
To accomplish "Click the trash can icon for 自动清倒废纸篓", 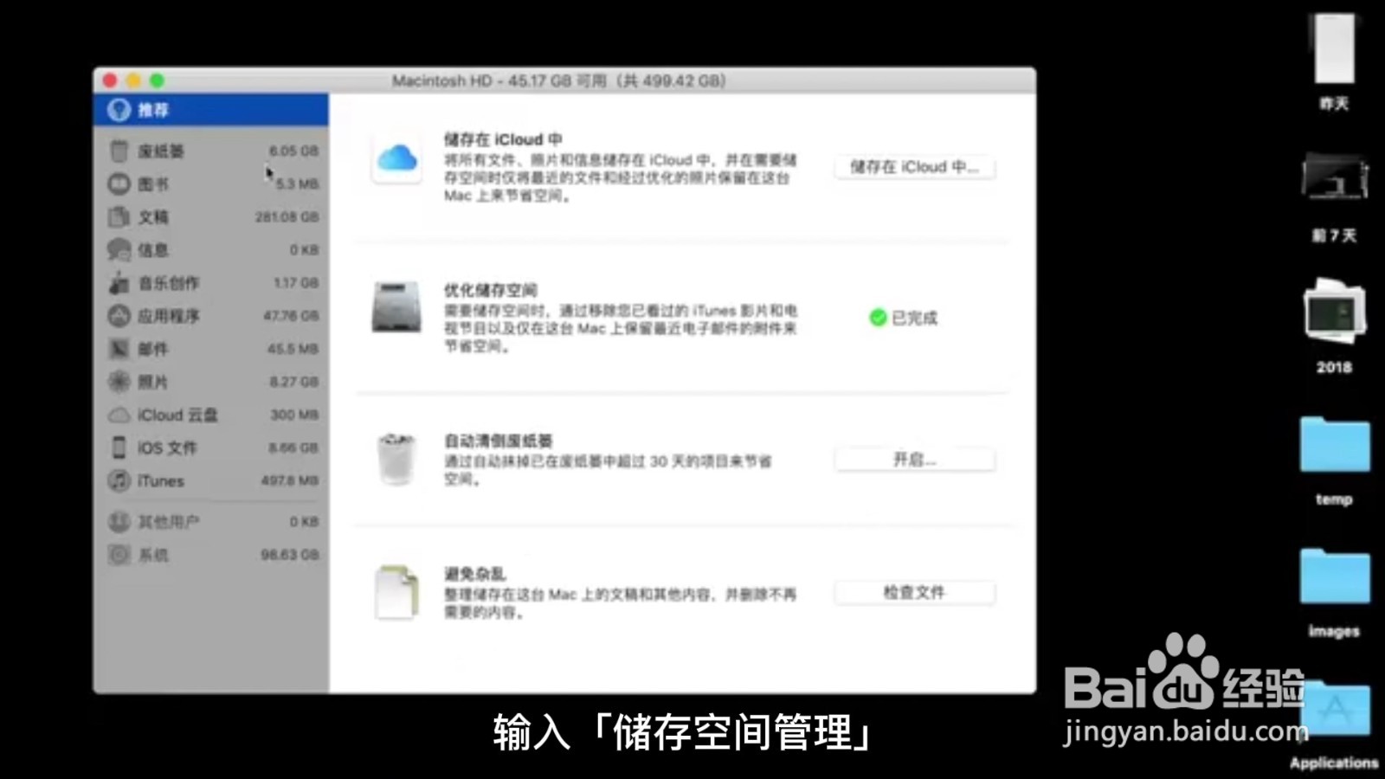I will click(396, 459).
